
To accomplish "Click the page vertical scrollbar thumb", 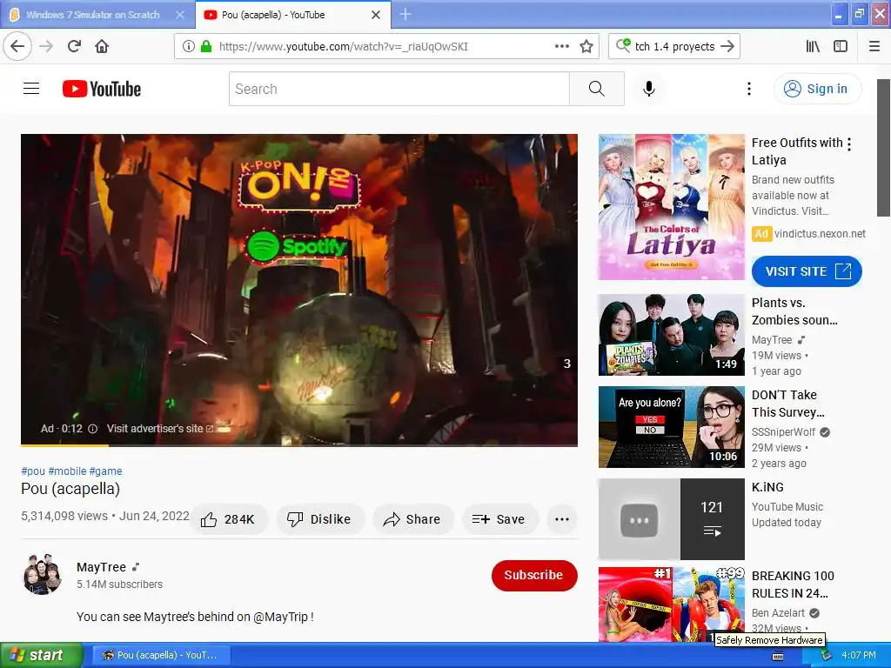I will [883, 148].
